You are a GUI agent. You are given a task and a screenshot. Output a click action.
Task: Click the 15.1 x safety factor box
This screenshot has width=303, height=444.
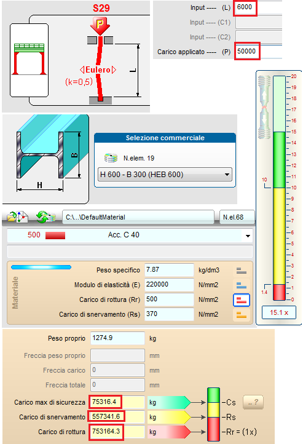coord(279,312)
